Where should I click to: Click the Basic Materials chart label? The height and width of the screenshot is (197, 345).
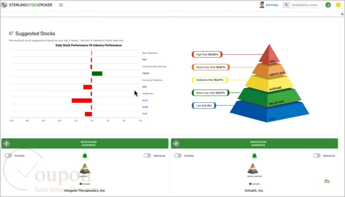pos(150,53)
